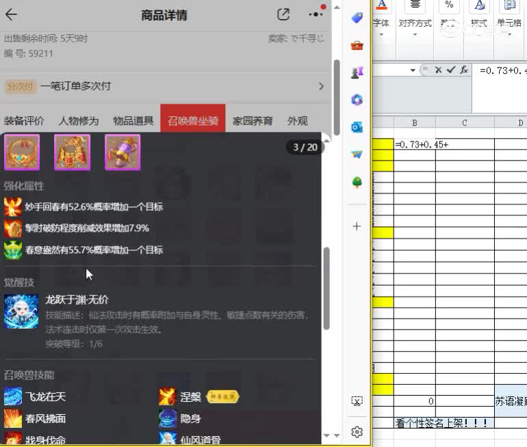The height and width of the screenshot is (447, 527).
Task: Open the chess pieces games sidebar icon
Action: pos(357,72)
